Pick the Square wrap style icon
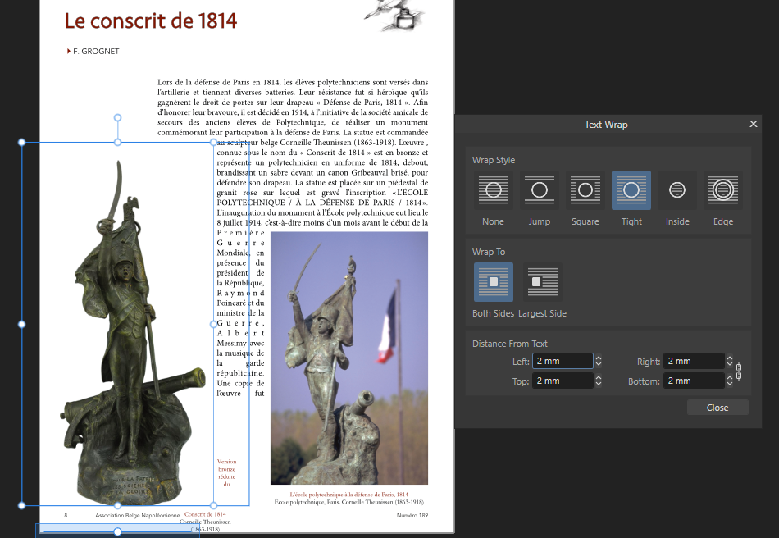The image size is (779, 538). 585,190
